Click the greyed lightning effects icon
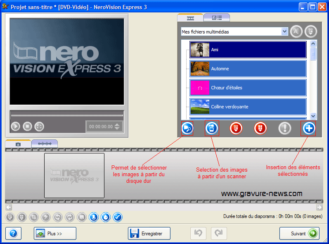329x244 pixels. [46, 217]
